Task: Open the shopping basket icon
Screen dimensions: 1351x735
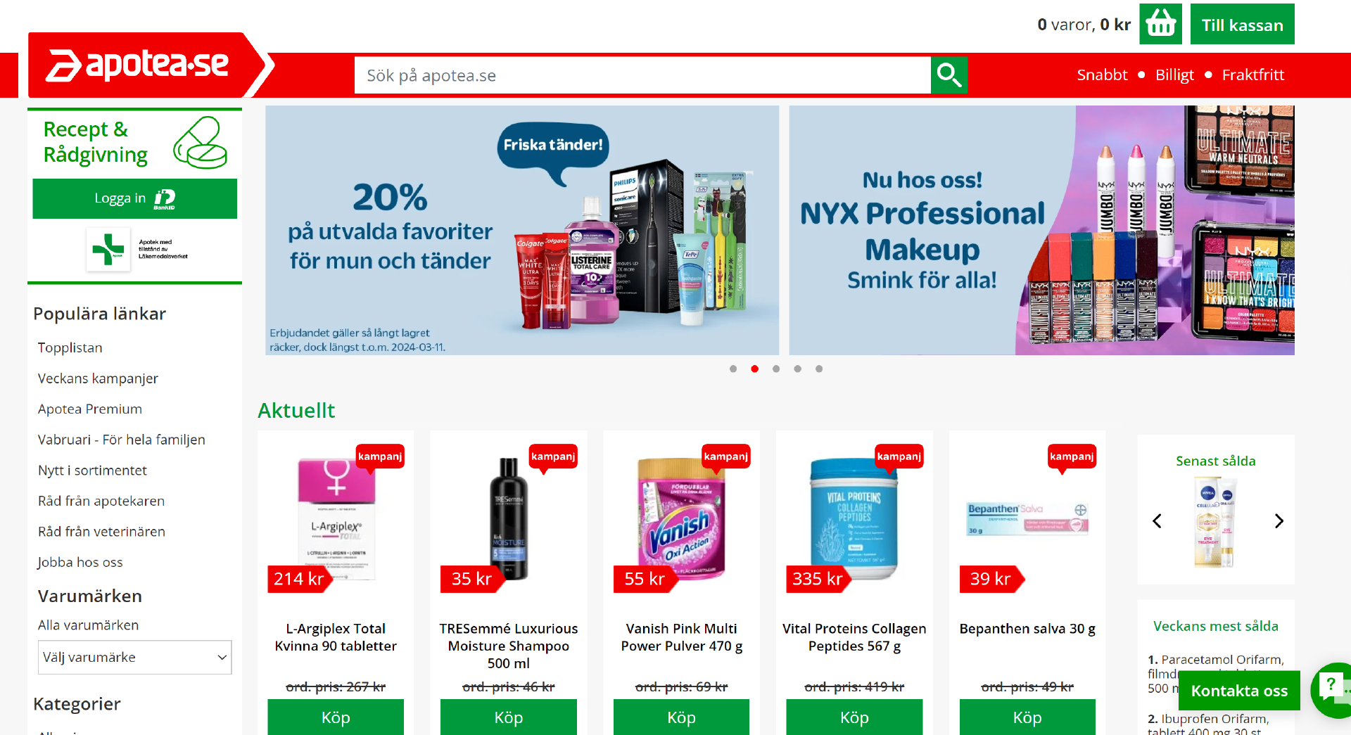Action: pyautogui.click(x=1160, y=25)
